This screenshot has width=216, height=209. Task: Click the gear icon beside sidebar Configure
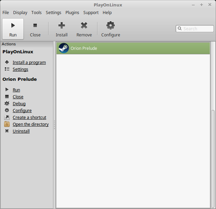[7, 110]
